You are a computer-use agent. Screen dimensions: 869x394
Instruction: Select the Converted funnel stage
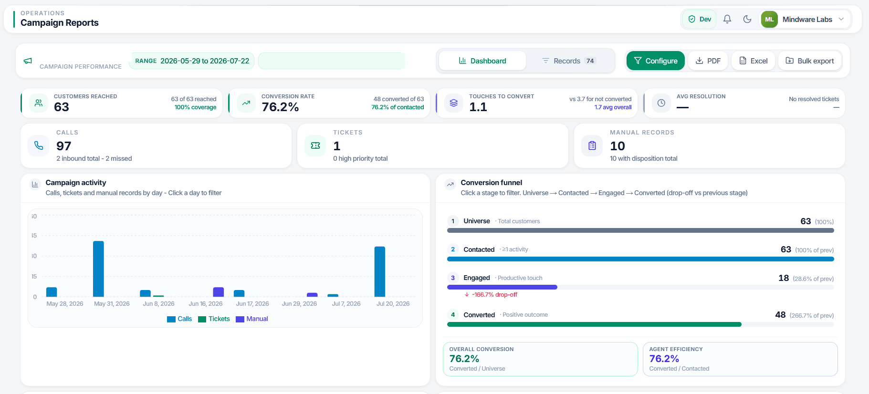pos(640,318)
